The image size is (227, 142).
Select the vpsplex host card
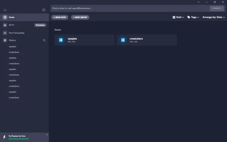click(x=84, y=40)
